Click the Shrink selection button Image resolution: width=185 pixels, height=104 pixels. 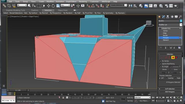pyautogui.click(x=164, y=69)
